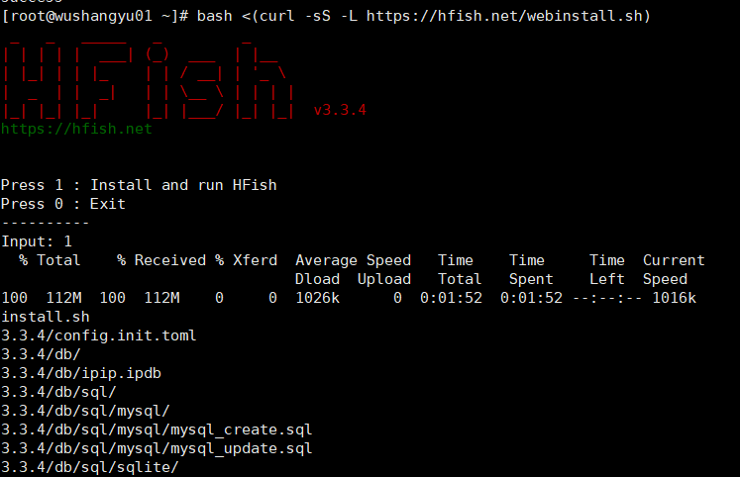Click the mysql_update.sql file path

click(x=157, y=448)
